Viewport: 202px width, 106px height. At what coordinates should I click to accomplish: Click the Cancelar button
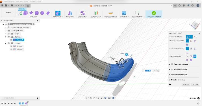click(x=195, y=84)
